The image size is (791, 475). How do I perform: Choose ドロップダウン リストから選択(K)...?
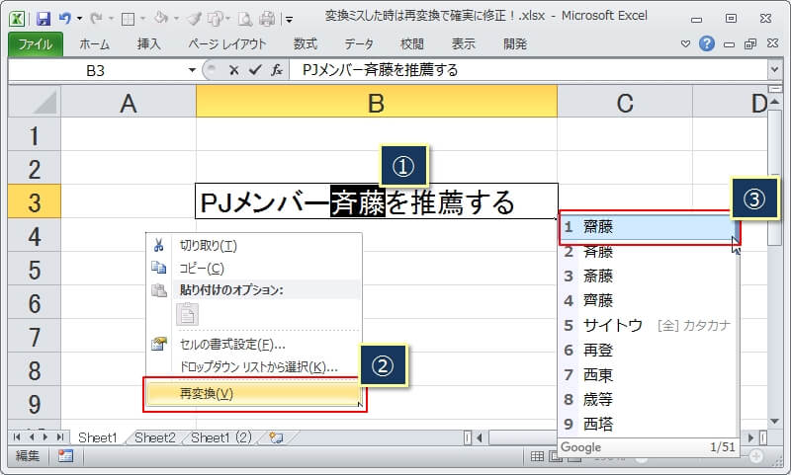(254, 366)
